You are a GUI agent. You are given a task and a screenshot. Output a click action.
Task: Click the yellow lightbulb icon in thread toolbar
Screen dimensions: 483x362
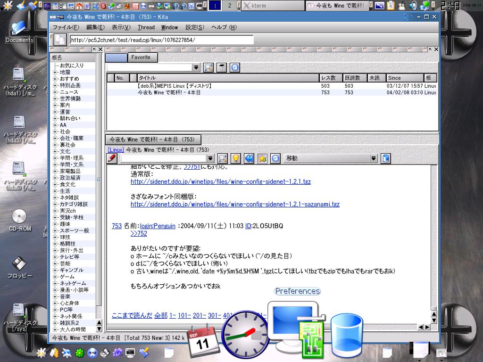pos(236,158)
